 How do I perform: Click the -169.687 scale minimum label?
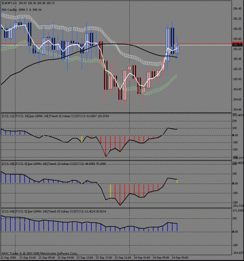(x=238, y=253)
